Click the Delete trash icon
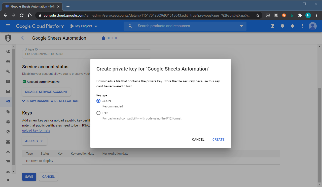 [103, 38]
